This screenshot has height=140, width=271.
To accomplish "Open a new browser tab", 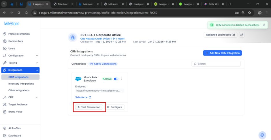I will point(230,4).
